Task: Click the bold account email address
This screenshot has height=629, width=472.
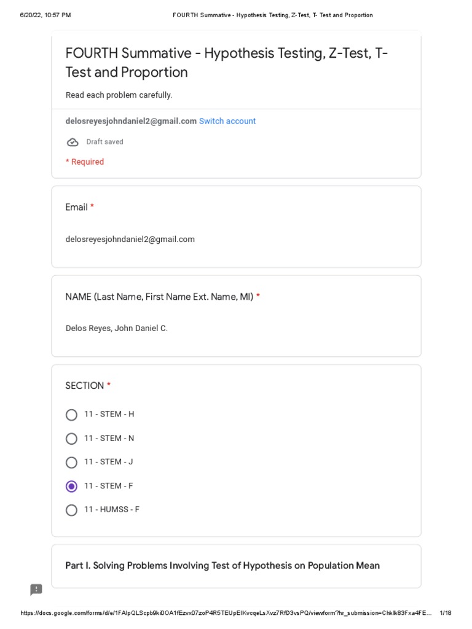Action: tap(131, 122)
